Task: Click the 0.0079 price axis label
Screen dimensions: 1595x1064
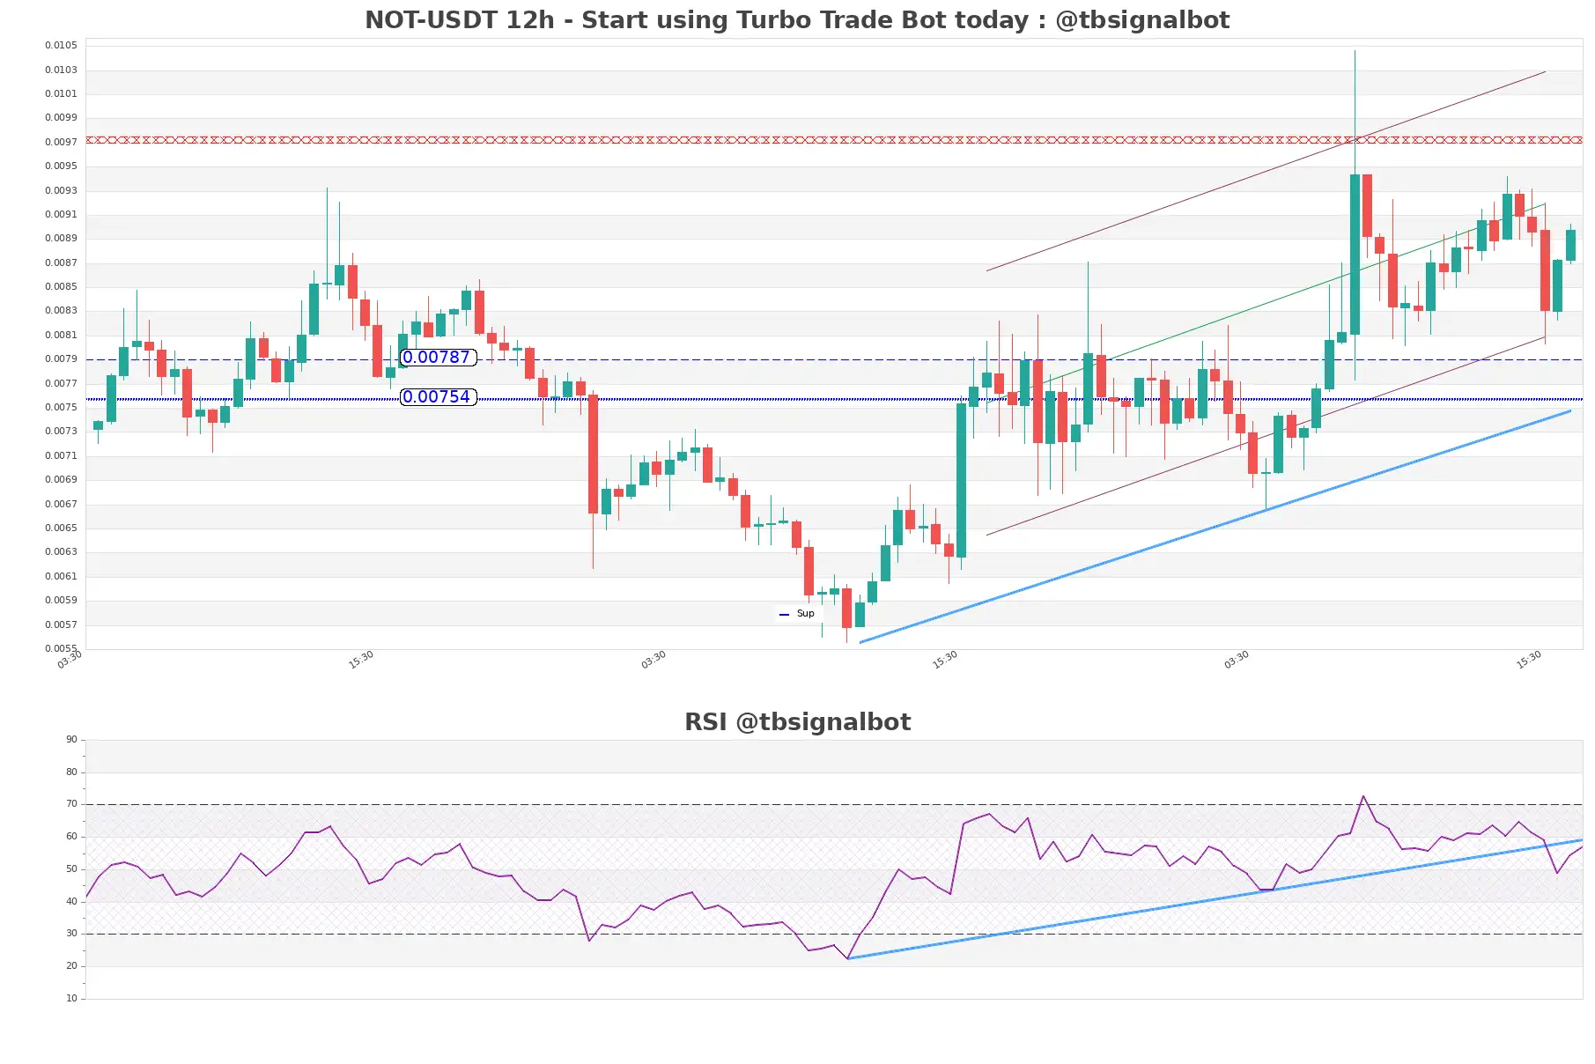Action: [x=61, y=358]
